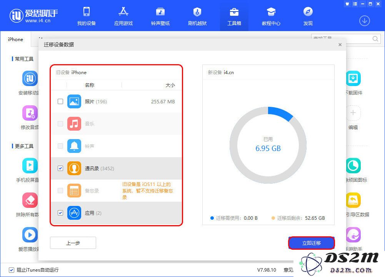385x277 pixels.
Task: Click the 255.67 MB size value
Action: point(163,101)
